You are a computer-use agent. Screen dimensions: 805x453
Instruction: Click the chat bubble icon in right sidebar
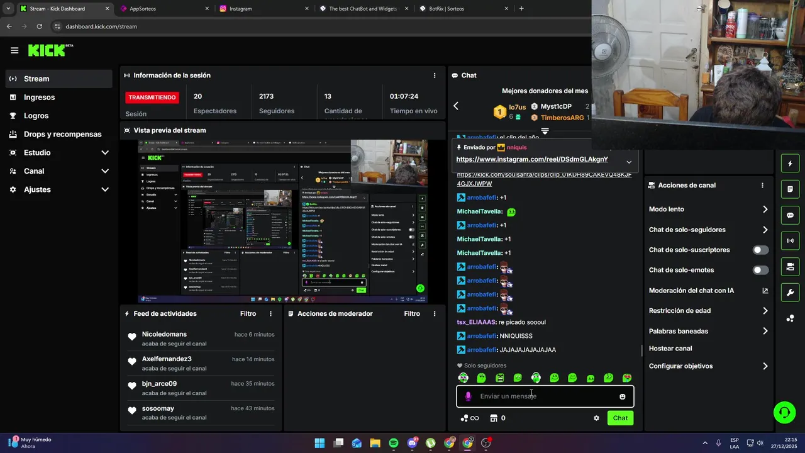click(x=790, y=215)
